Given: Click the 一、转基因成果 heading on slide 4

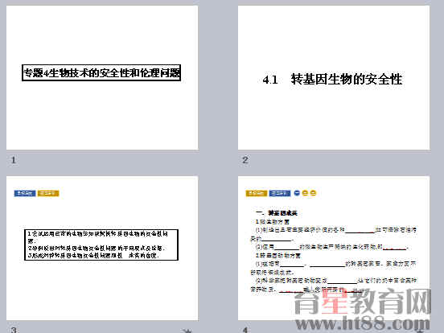Looking at the screenshot, I should pos(277,213).
